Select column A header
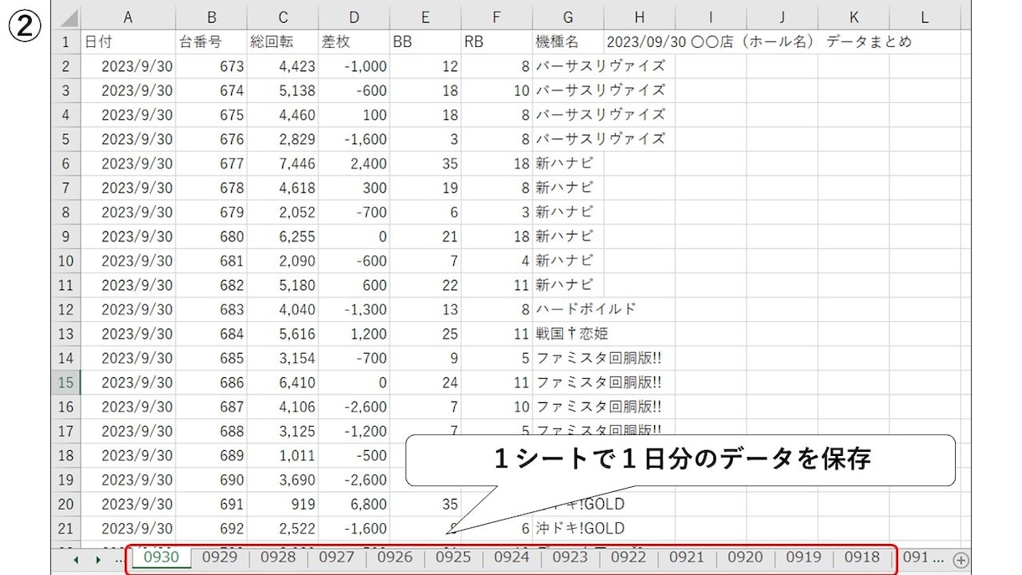Screen dimensions: 1022x575 [128, 17]
